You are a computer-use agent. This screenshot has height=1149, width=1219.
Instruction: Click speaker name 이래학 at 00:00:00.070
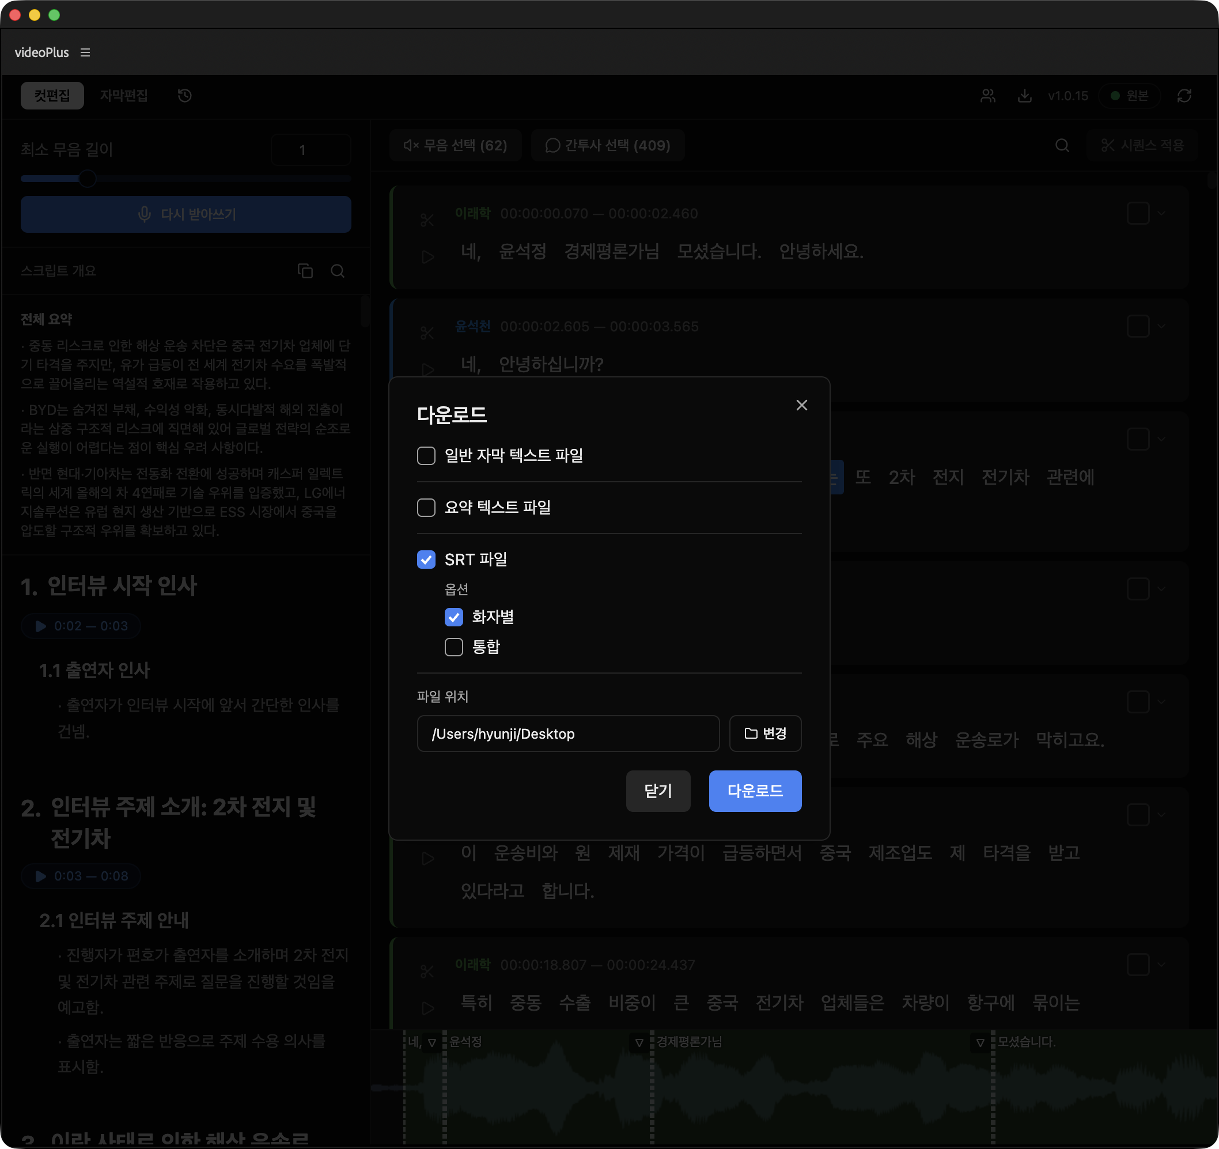coord(473,213)
